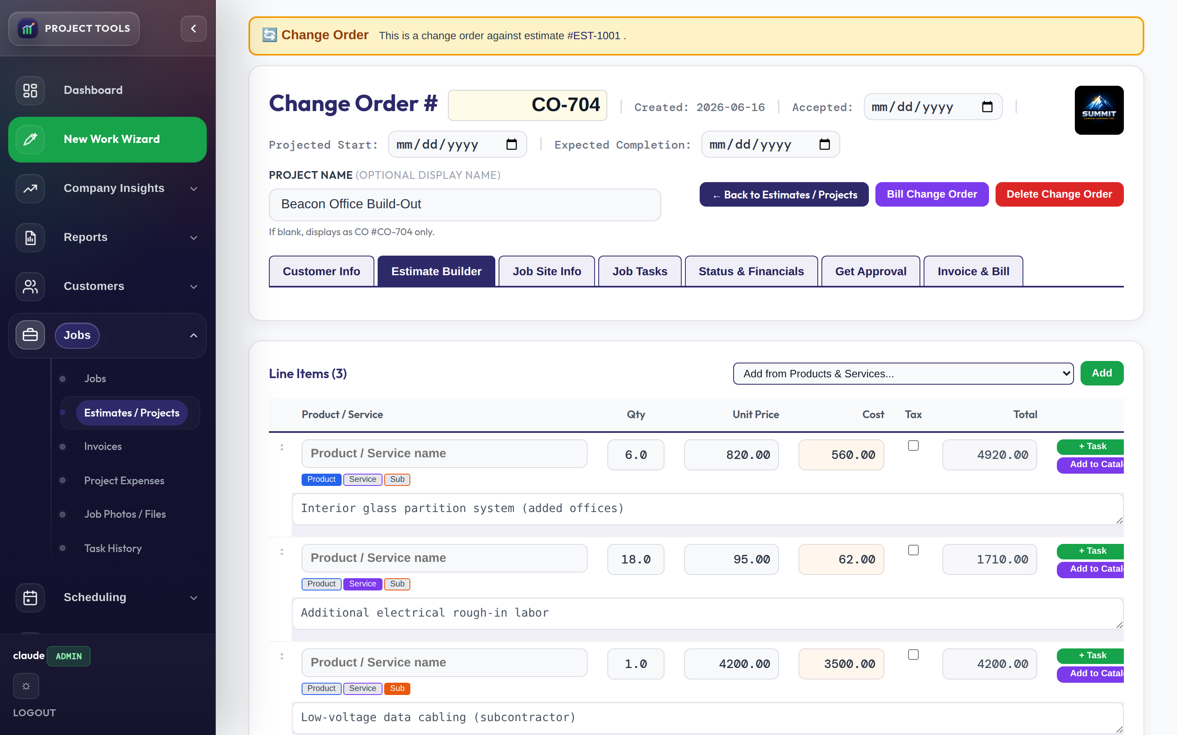Open Add from Products & Services dropdown
Screen dimensions: 1177x735
pos(903,373)
